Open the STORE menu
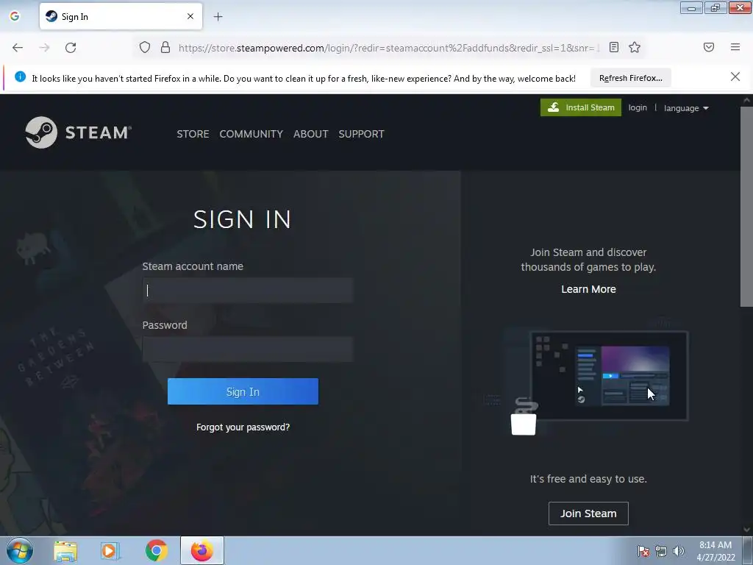Image resolution: width=753 pixels, height=565 pixels. 193,134
